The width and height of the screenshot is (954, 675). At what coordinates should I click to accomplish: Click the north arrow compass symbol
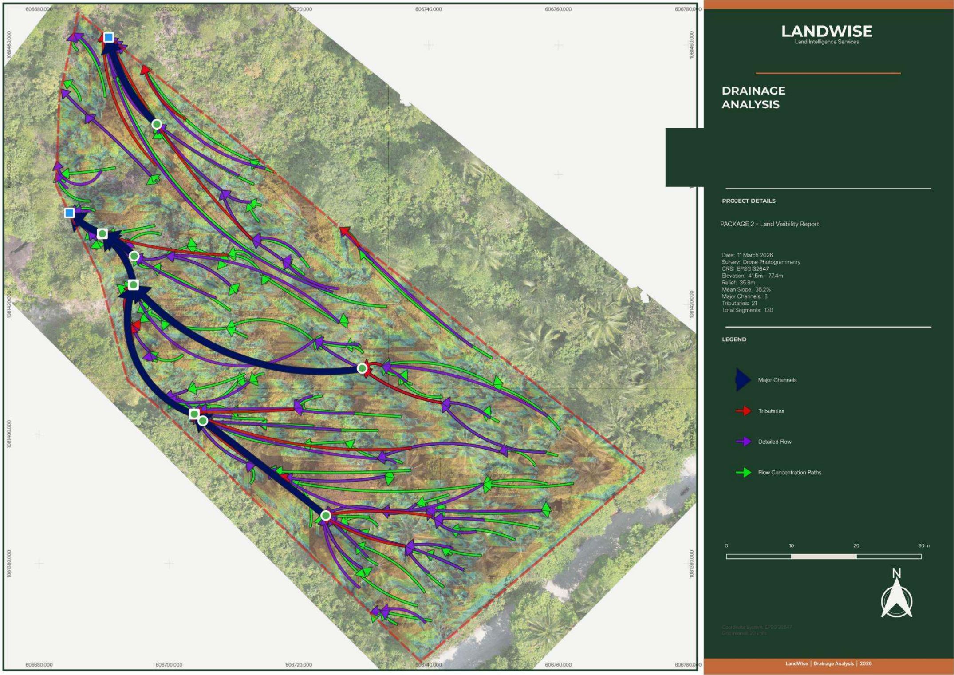896,594
